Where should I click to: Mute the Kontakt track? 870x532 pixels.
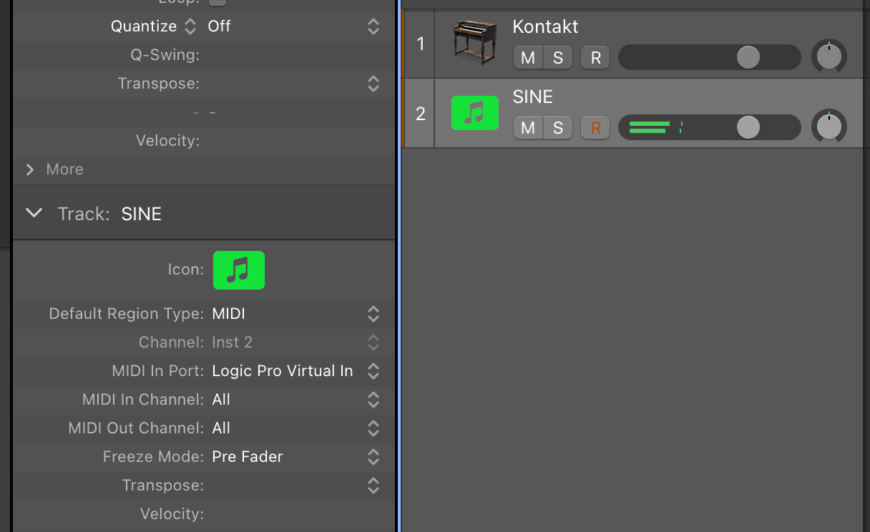point(528,58)
